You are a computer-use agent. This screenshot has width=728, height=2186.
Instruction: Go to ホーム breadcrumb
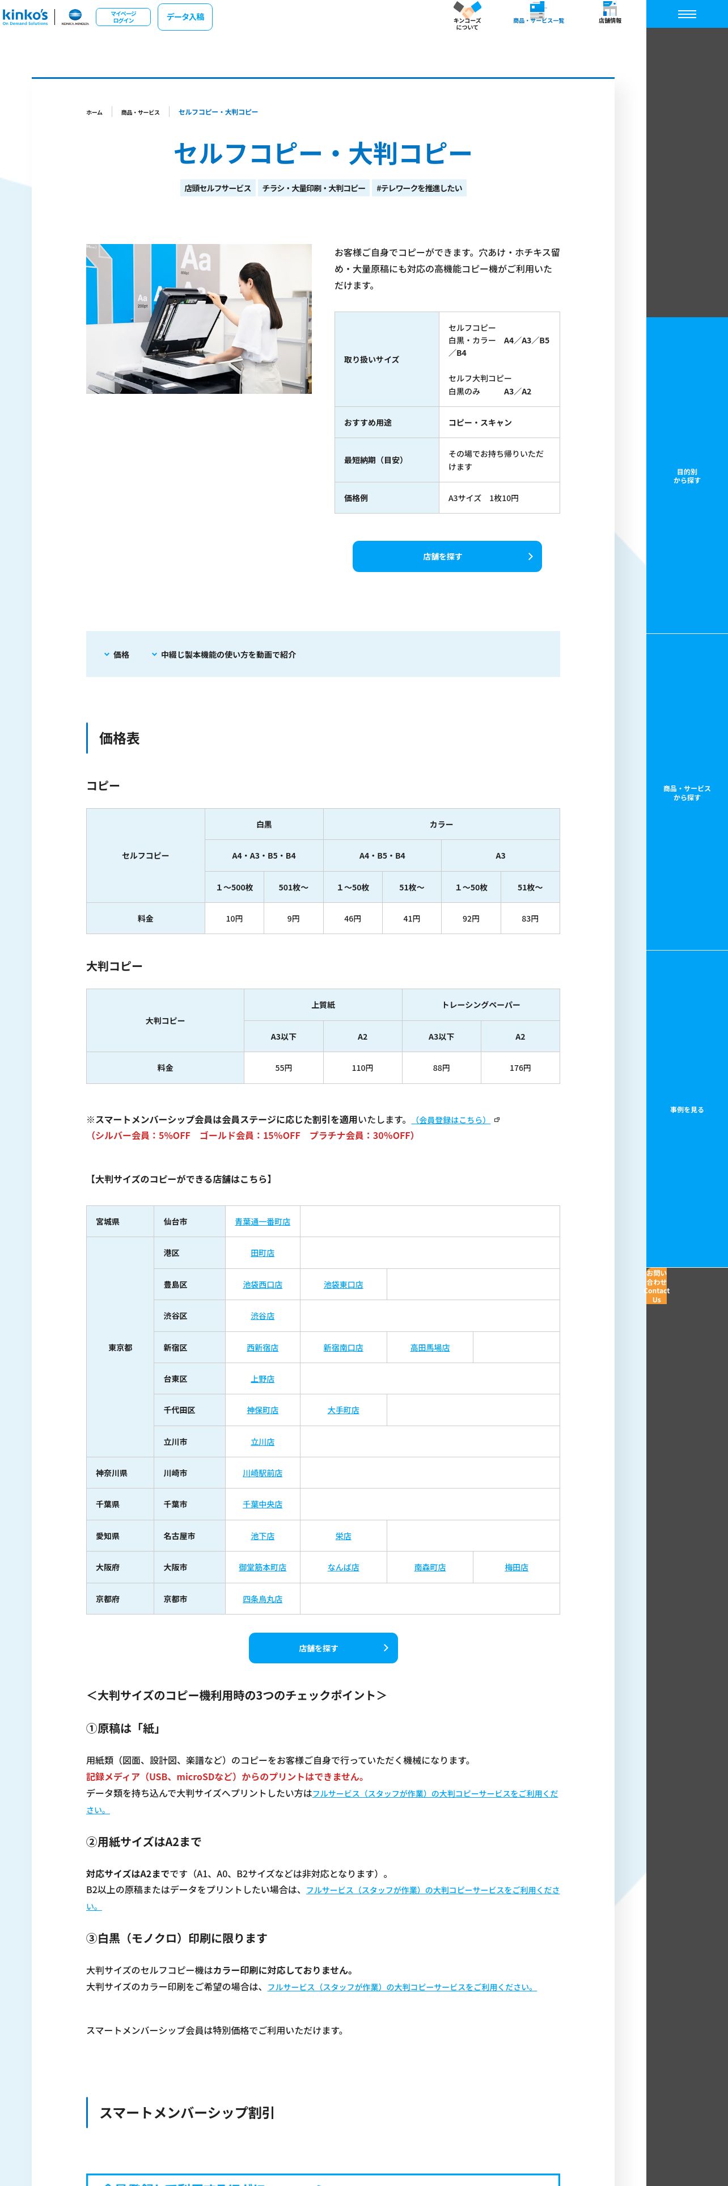[94, 112]
